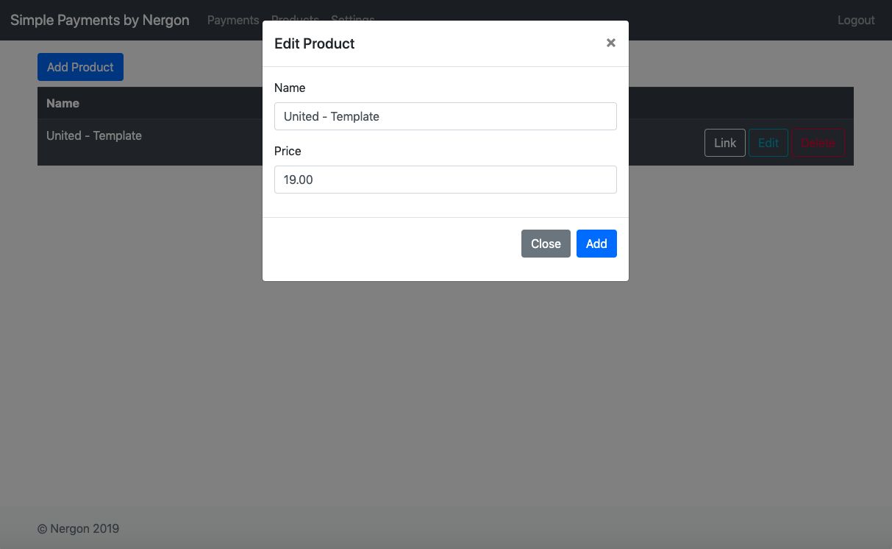Click the Edit Product dialog title

(314, 43)
